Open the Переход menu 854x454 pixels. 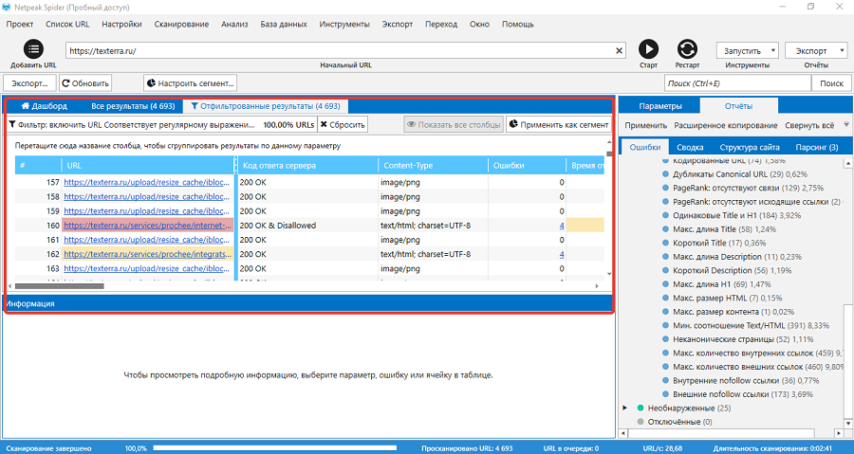pyautogui.click(x=441, y=24)
